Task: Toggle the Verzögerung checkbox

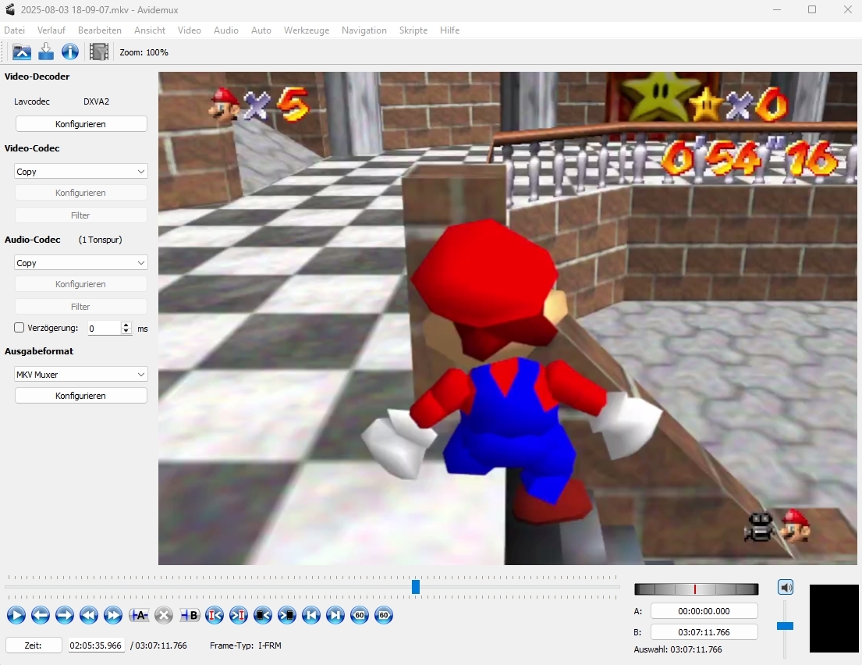Action: [x=20, y=329]
